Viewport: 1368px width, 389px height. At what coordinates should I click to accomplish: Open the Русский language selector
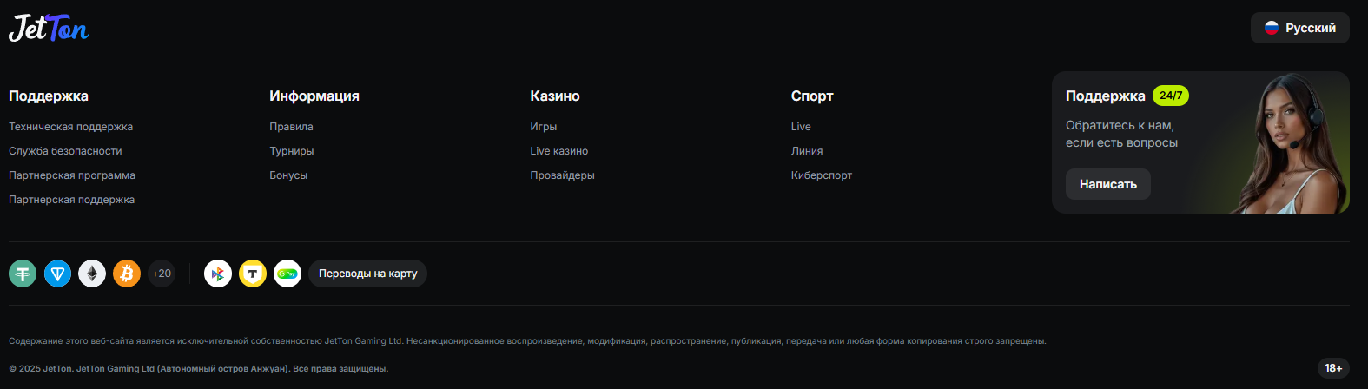click(x=1299, y=28)
